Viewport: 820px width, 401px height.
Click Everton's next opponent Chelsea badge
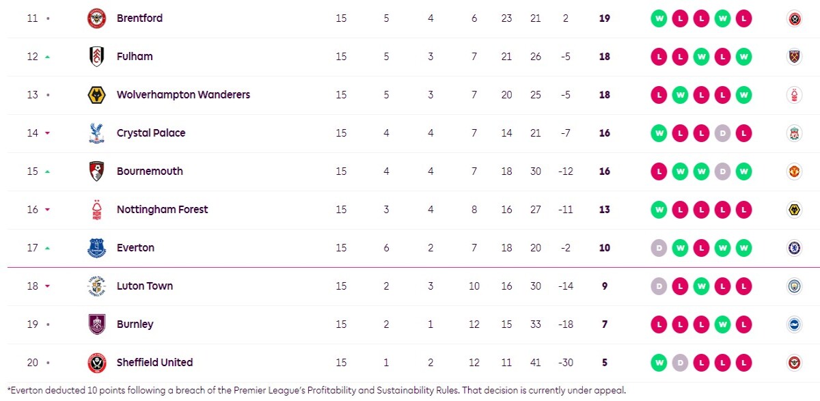coord(793,248)
